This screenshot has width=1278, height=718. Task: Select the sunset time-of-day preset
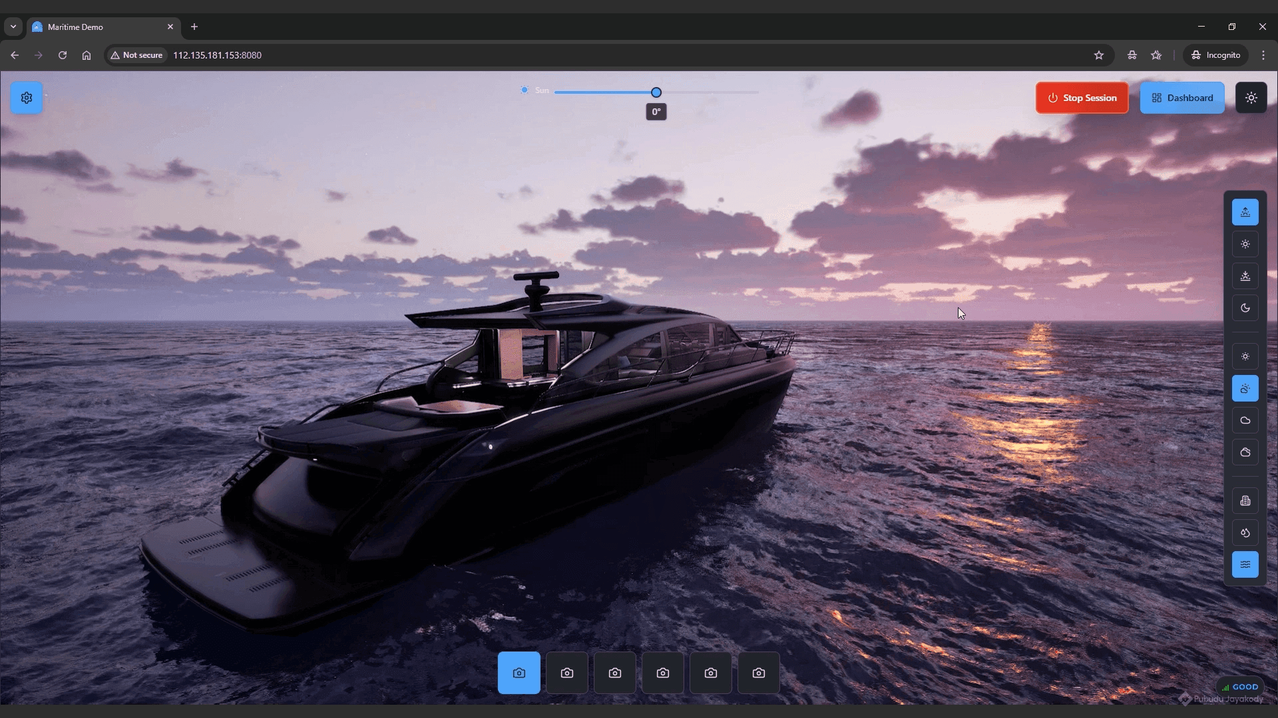(x=1245, y=276)
